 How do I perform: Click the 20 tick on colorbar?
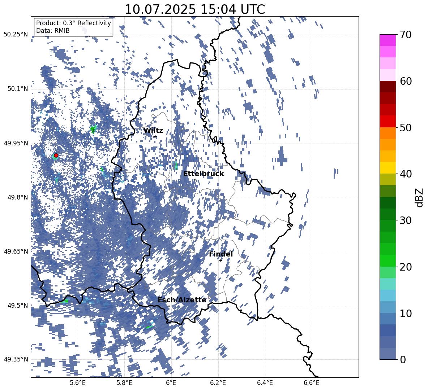click(406, 267)
